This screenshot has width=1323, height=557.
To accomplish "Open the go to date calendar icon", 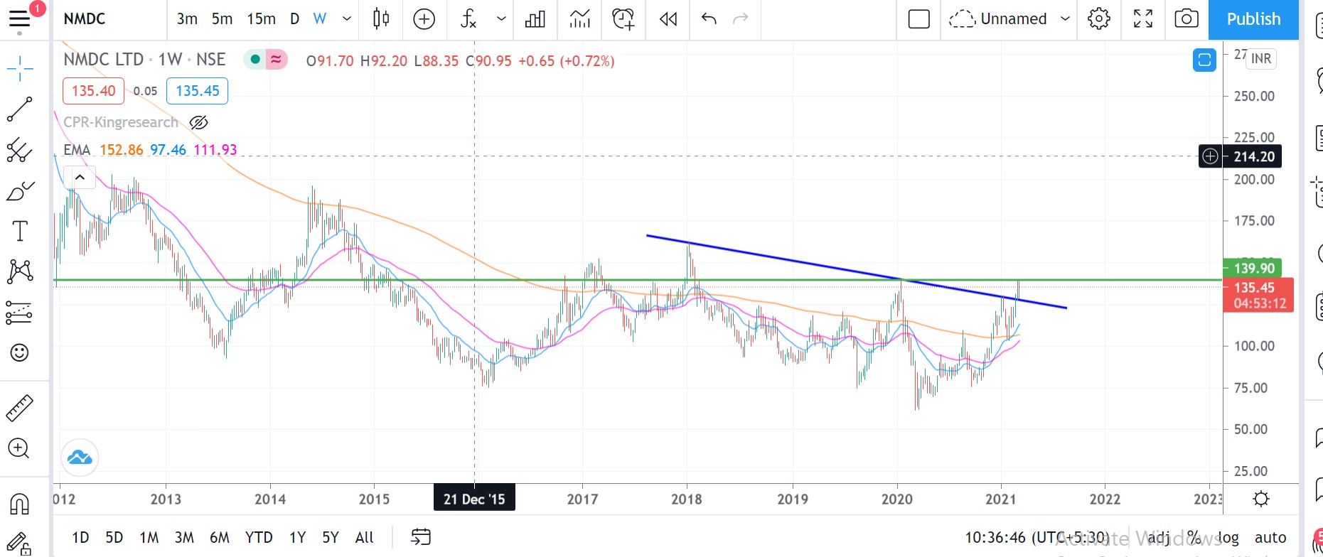I will 421,537.
